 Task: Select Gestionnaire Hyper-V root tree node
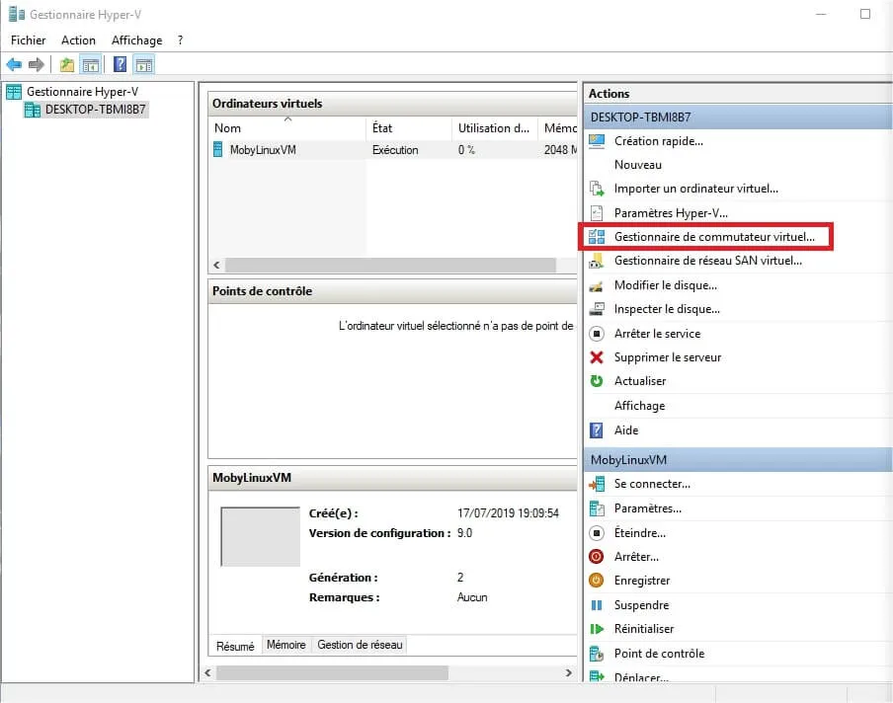pos(83,92)
